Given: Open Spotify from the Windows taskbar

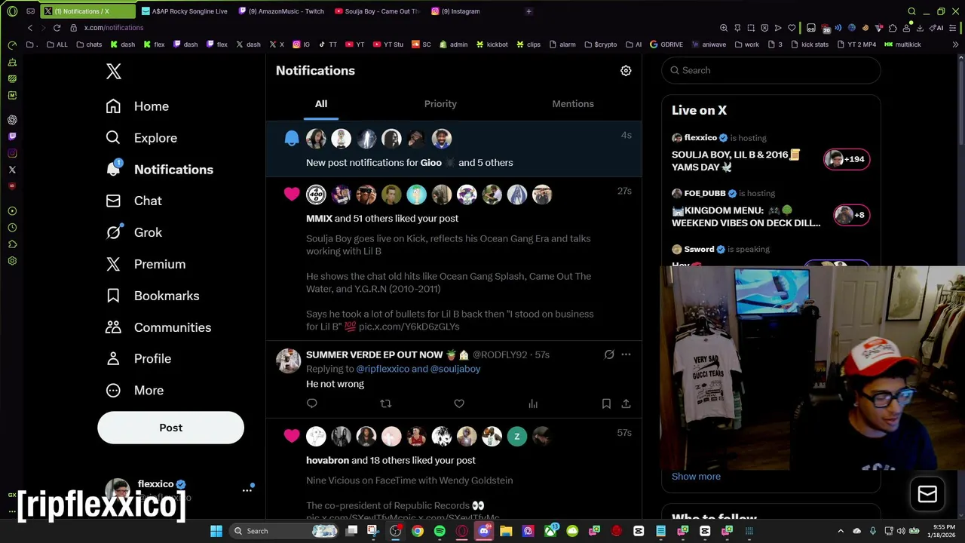Looking at the screenshot, I should (440, 531).
